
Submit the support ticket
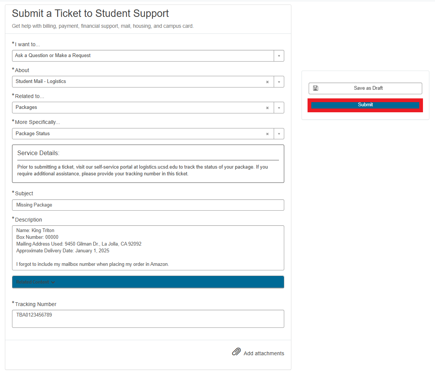tap(365, 105)
